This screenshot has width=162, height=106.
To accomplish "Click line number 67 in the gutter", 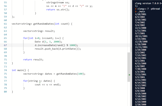I will click(x=5, y=45).
